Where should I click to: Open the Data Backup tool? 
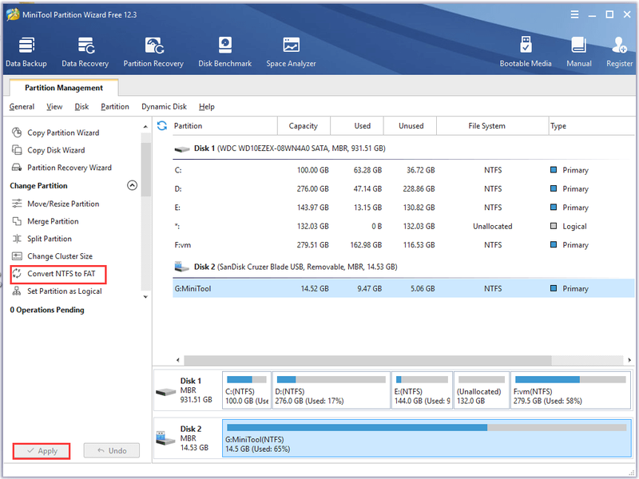click(26, 52)
